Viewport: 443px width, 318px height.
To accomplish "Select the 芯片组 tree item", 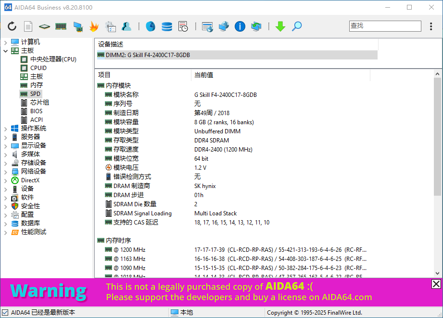I will click(x=39, y=103).
